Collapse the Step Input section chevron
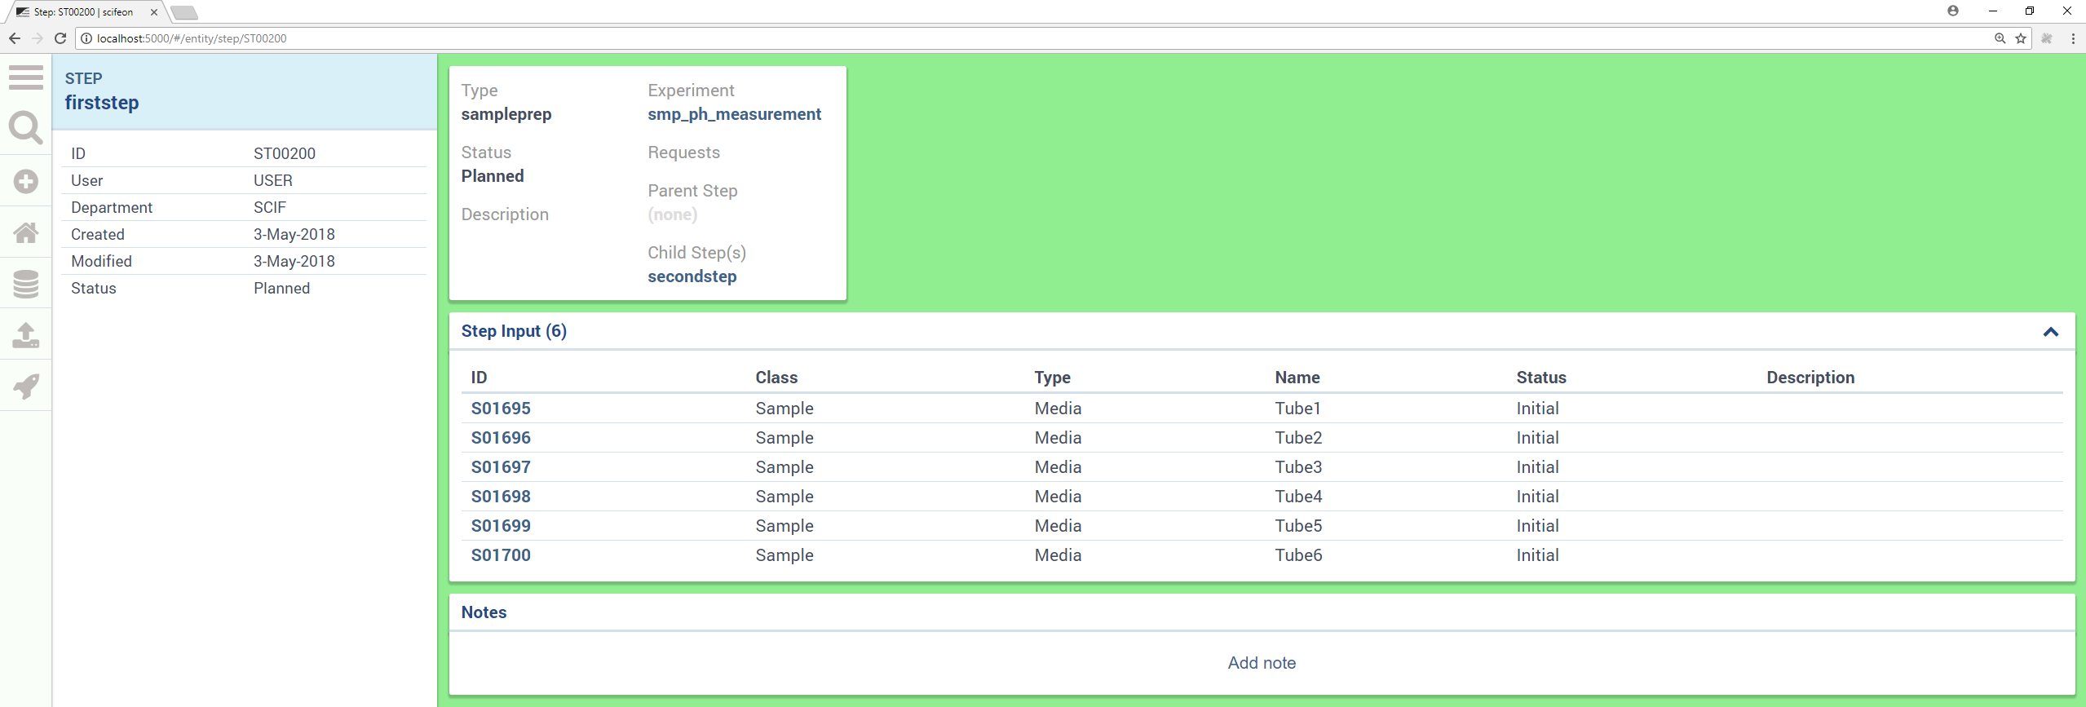Viewport: 2086px width, 707px height. pos(2050,332)
